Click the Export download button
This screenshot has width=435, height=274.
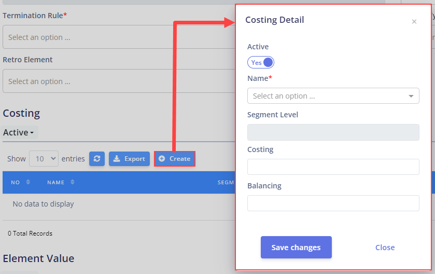click(x=129, y=159)
